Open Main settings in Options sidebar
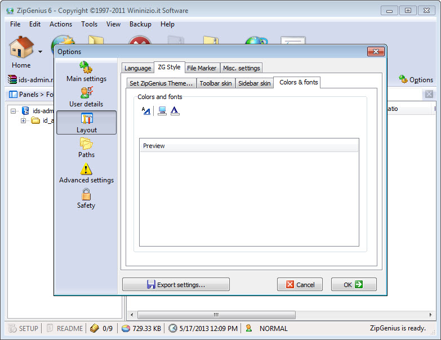This screenshot has width=441, height=340. (x=86, y=71)
